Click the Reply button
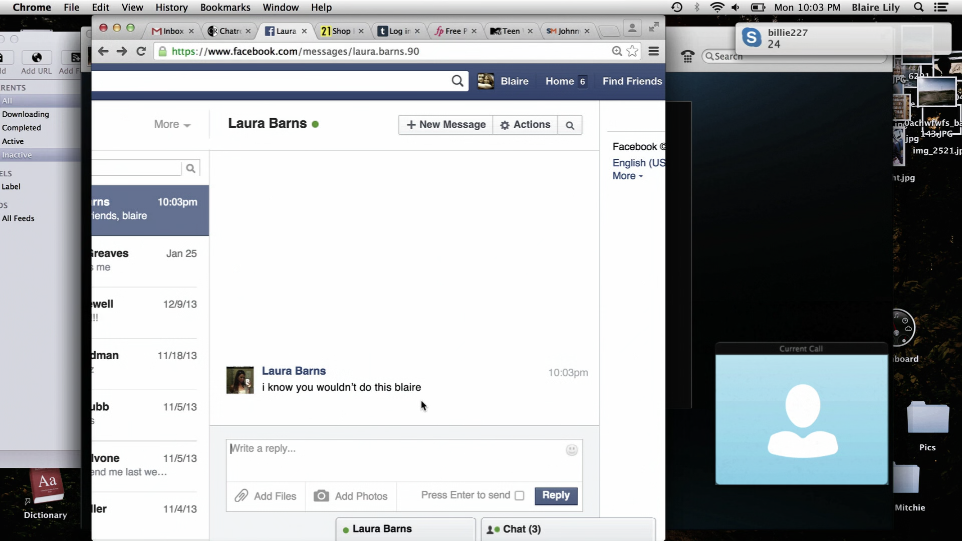Viewport: 962px width, 541px height. point(556,495)
